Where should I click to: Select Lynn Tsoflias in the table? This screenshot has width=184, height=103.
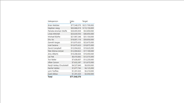[x=53, y=71]
